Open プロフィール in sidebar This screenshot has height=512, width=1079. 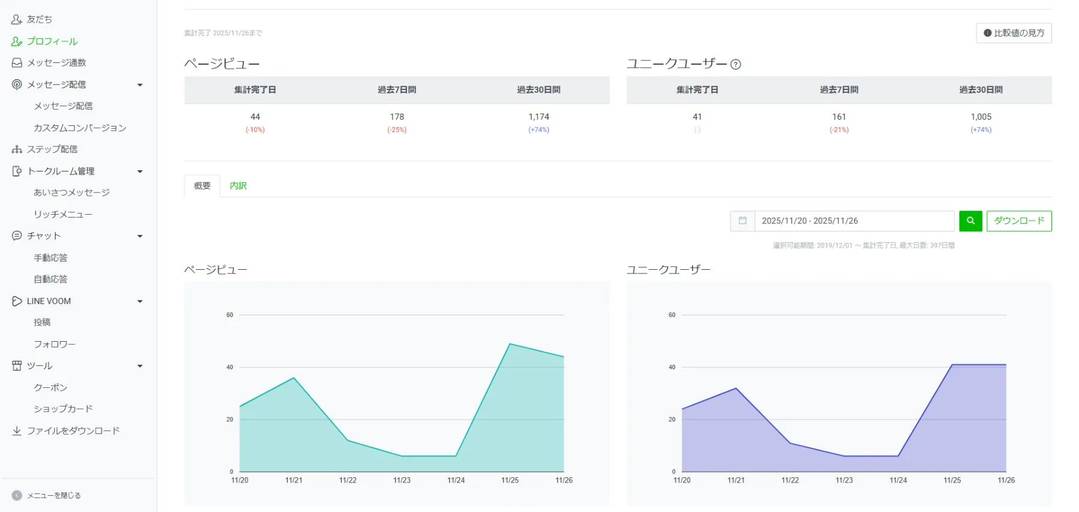52,41
